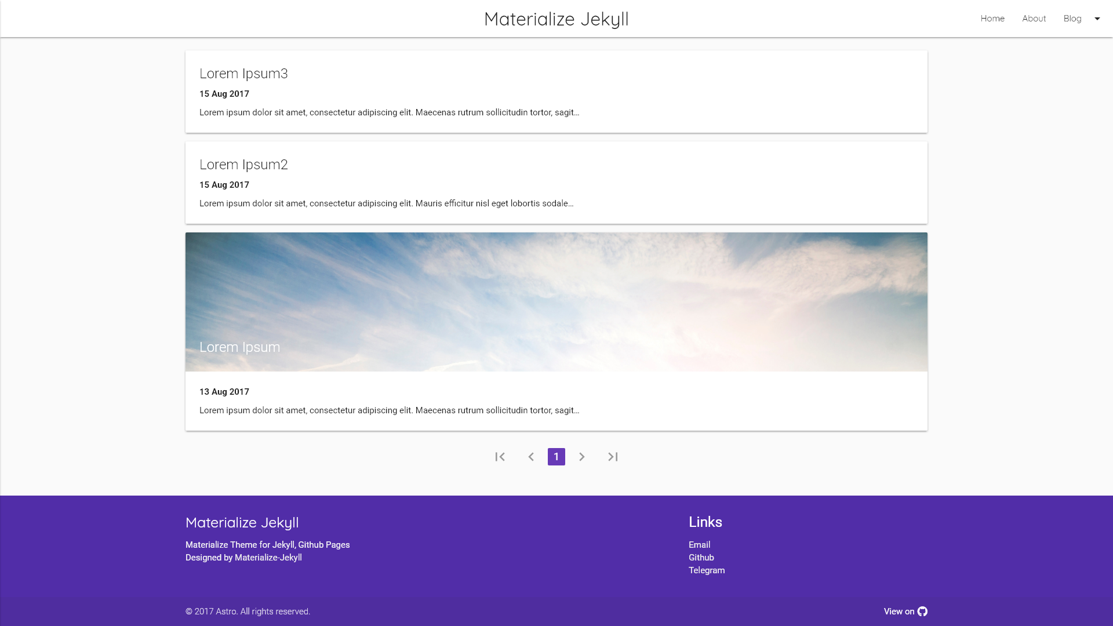Go to first page pagination icon
Image resolution: width=1113 pixels, height=626 pixels.
pos(500,457)
